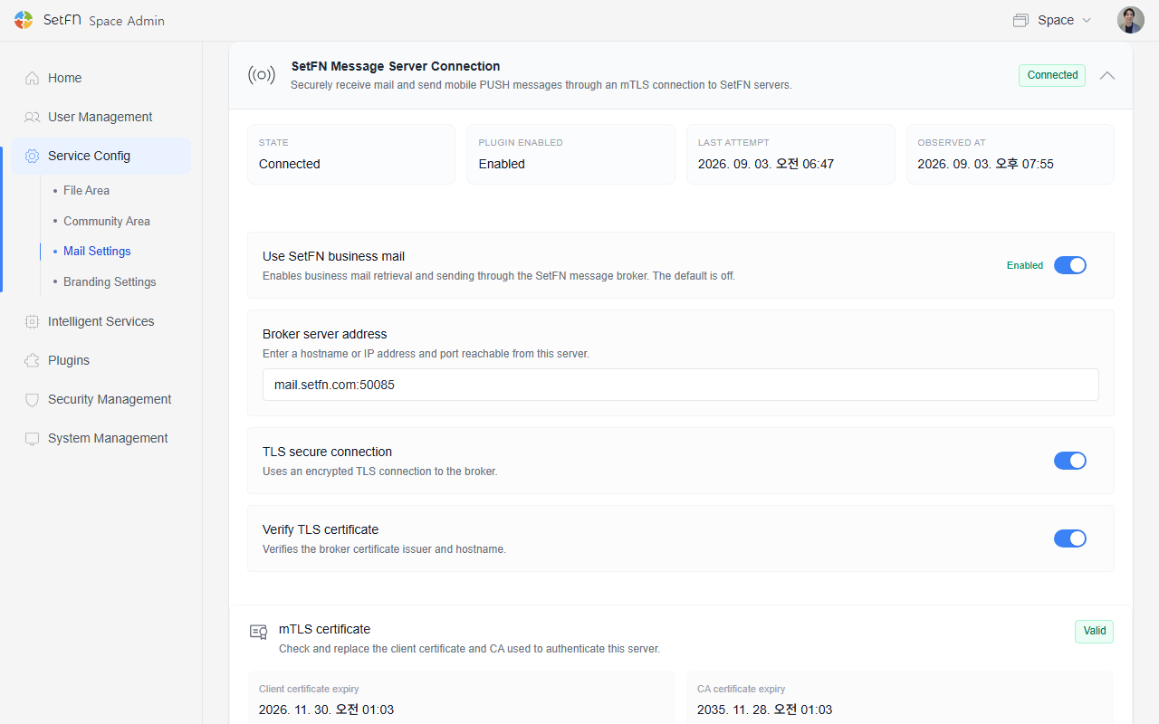
Task: Click the Service Config gear icon
Action: pos(33,156)
